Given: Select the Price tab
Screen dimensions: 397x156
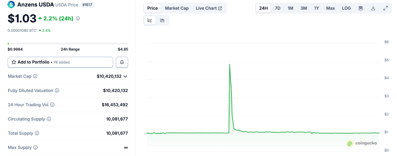Looking at the screenshot, I should point(152,8).
